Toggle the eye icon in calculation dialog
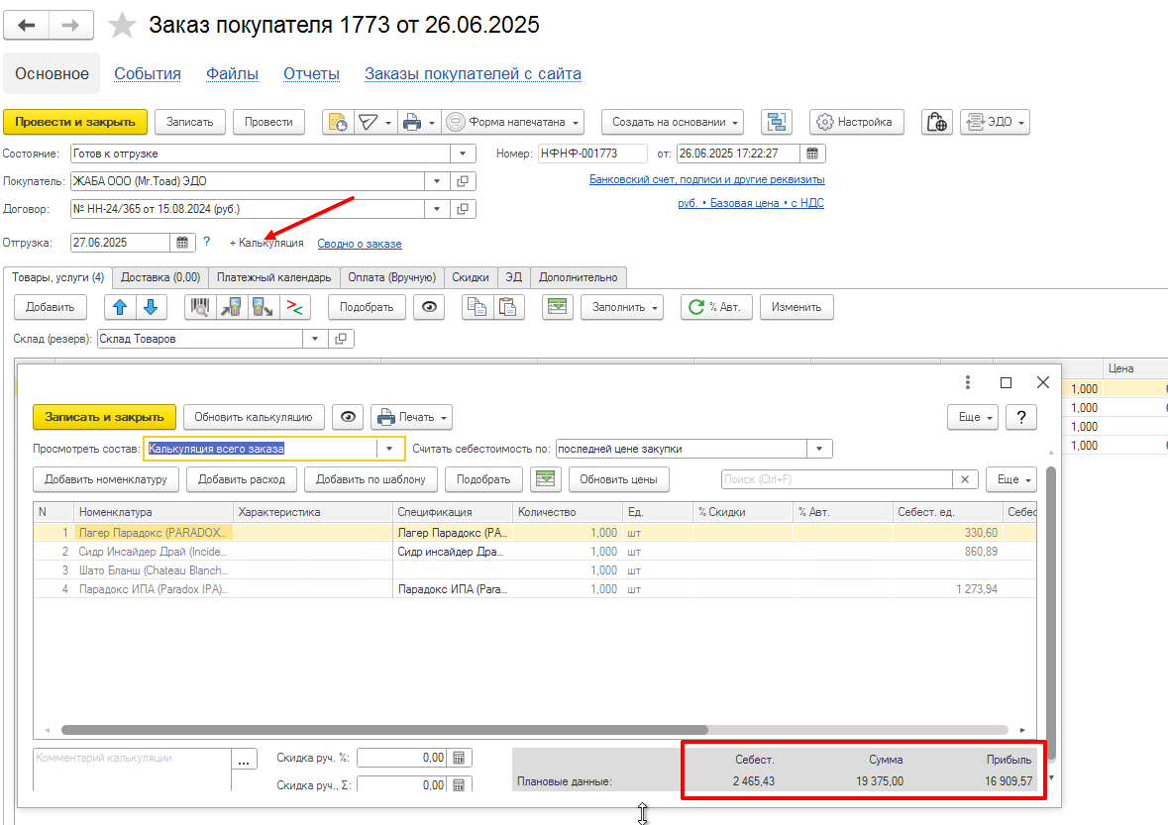1168x825 pixels. [x=348, y=417]
